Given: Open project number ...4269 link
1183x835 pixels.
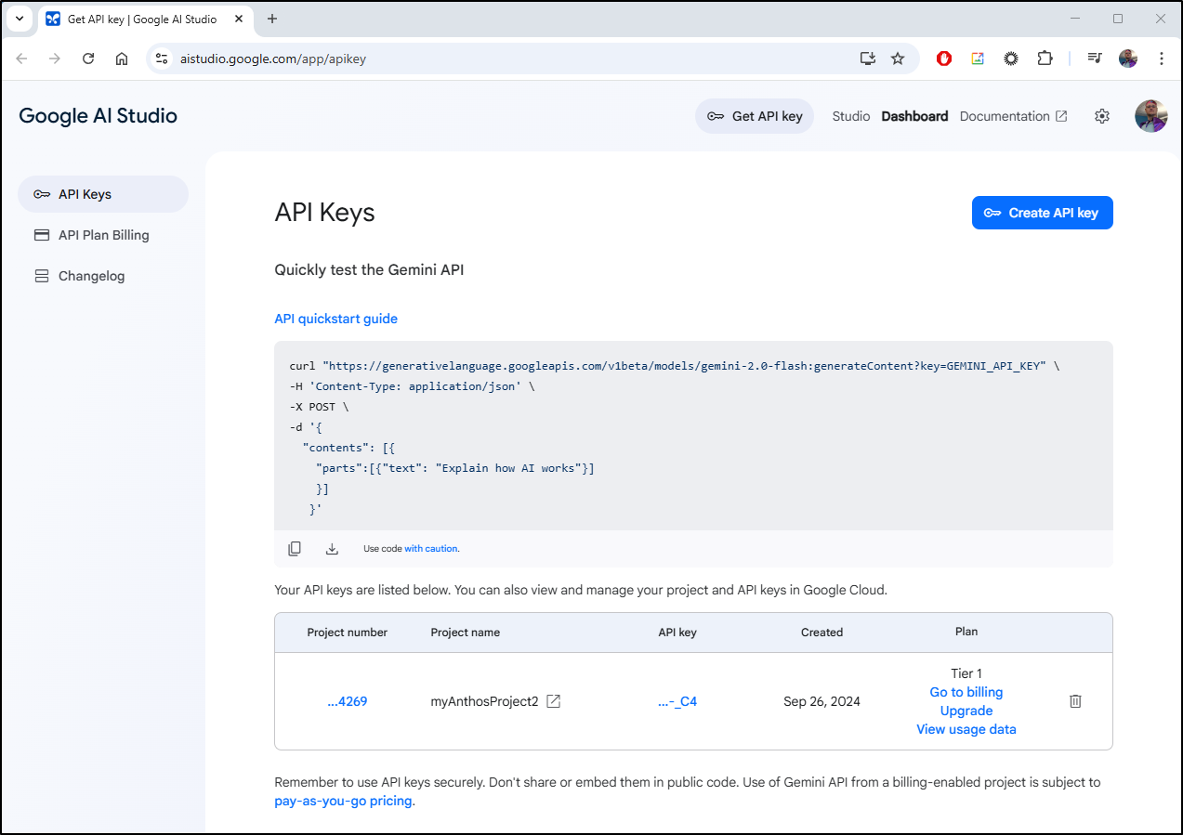Looking at the screenshot, I should click(348, 701).
